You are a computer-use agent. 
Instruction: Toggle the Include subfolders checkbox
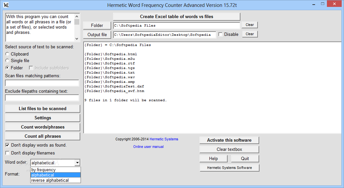(x=31, y=68)
